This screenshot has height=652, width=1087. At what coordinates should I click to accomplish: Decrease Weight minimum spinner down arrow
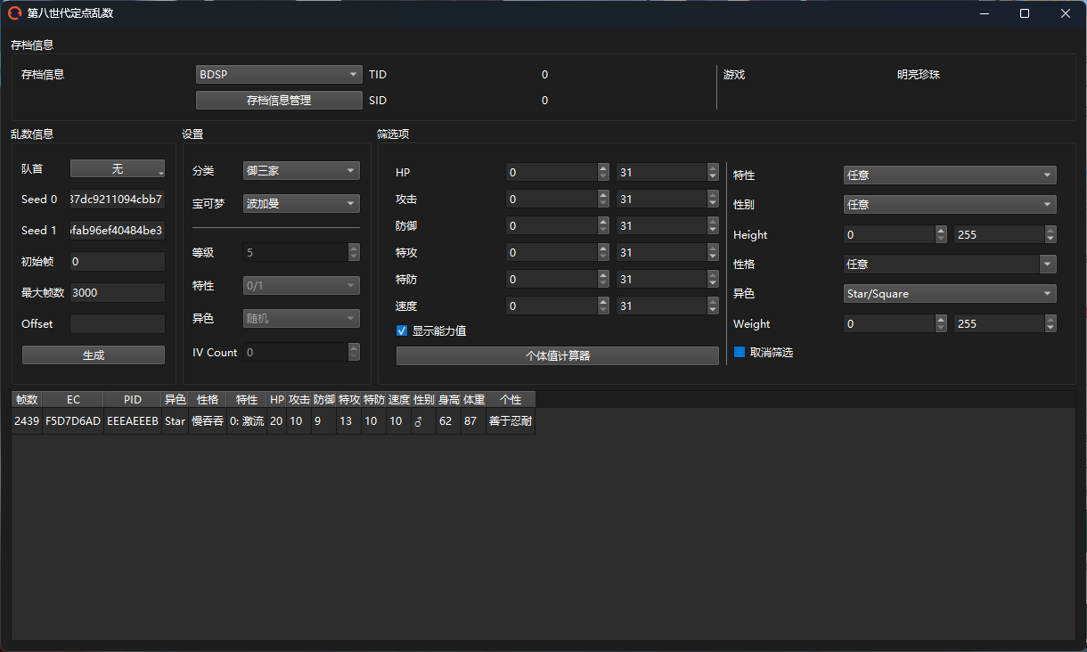(942, 329)
